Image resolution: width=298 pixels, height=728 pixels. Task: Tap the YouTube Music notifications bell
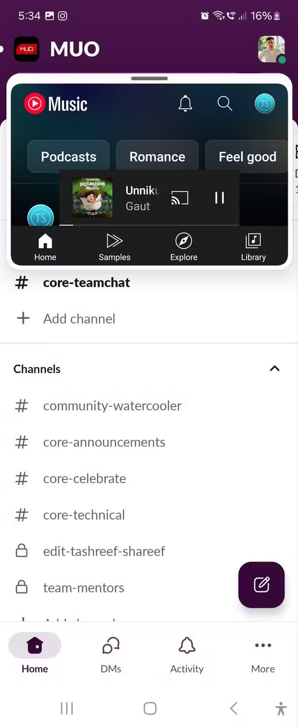(x=185, y=103)
